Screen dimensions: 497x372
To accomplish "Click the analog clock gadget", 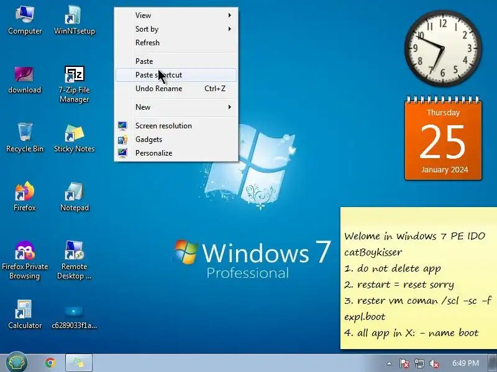I will (x=443, y=48).
